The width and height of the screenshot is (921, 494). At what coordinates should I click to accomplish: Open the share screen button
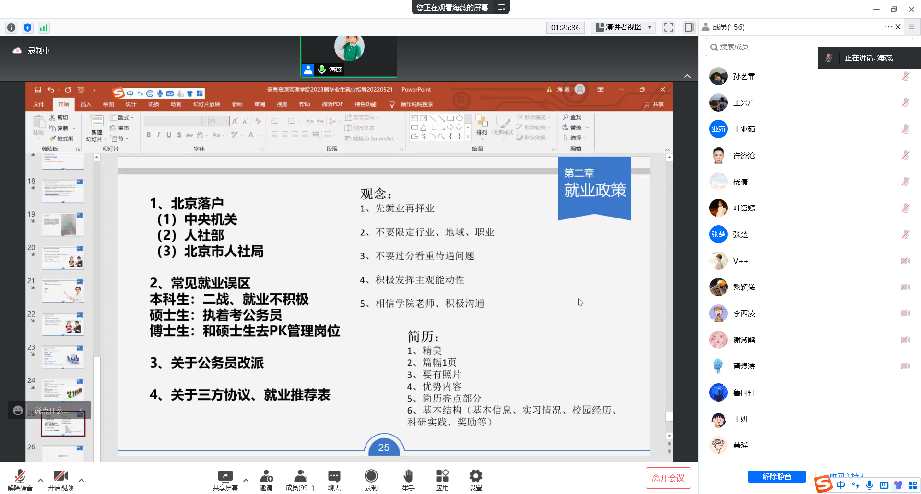pos(225,480)
